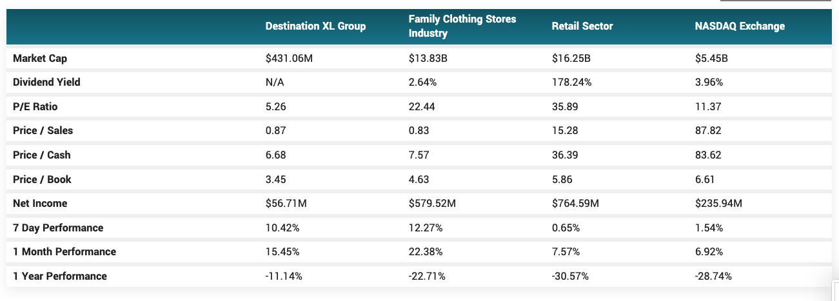
Task: Click the P/E Ratio row label
Action: click(x=35, y=106)
